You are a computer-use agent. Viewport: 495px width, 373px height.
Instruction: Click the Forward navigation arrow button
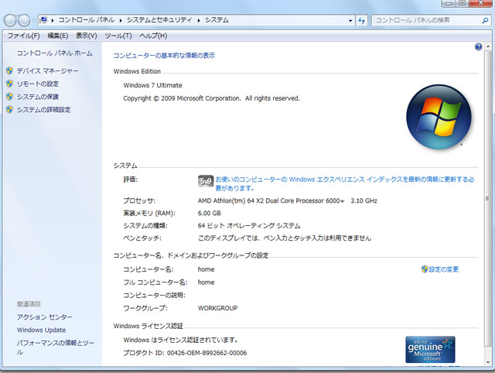pyautogui.click(x=24, y=21)
